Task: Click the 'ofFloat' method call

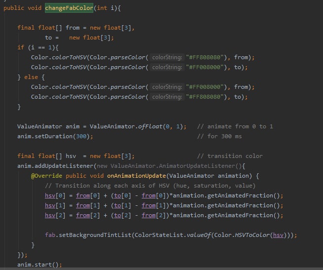Action: pos(150,126)
